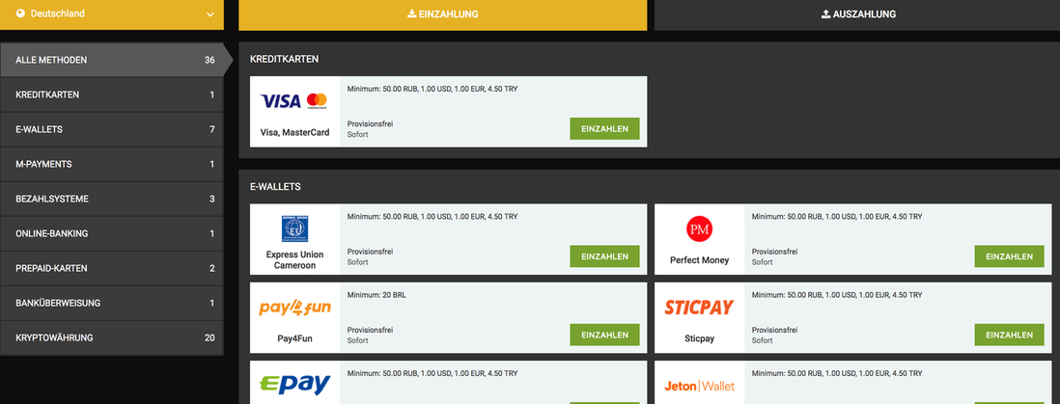This screenshot has width=1060, height=404.
Task: Click the E-Wallets section heading
Action: coord(275,186)
